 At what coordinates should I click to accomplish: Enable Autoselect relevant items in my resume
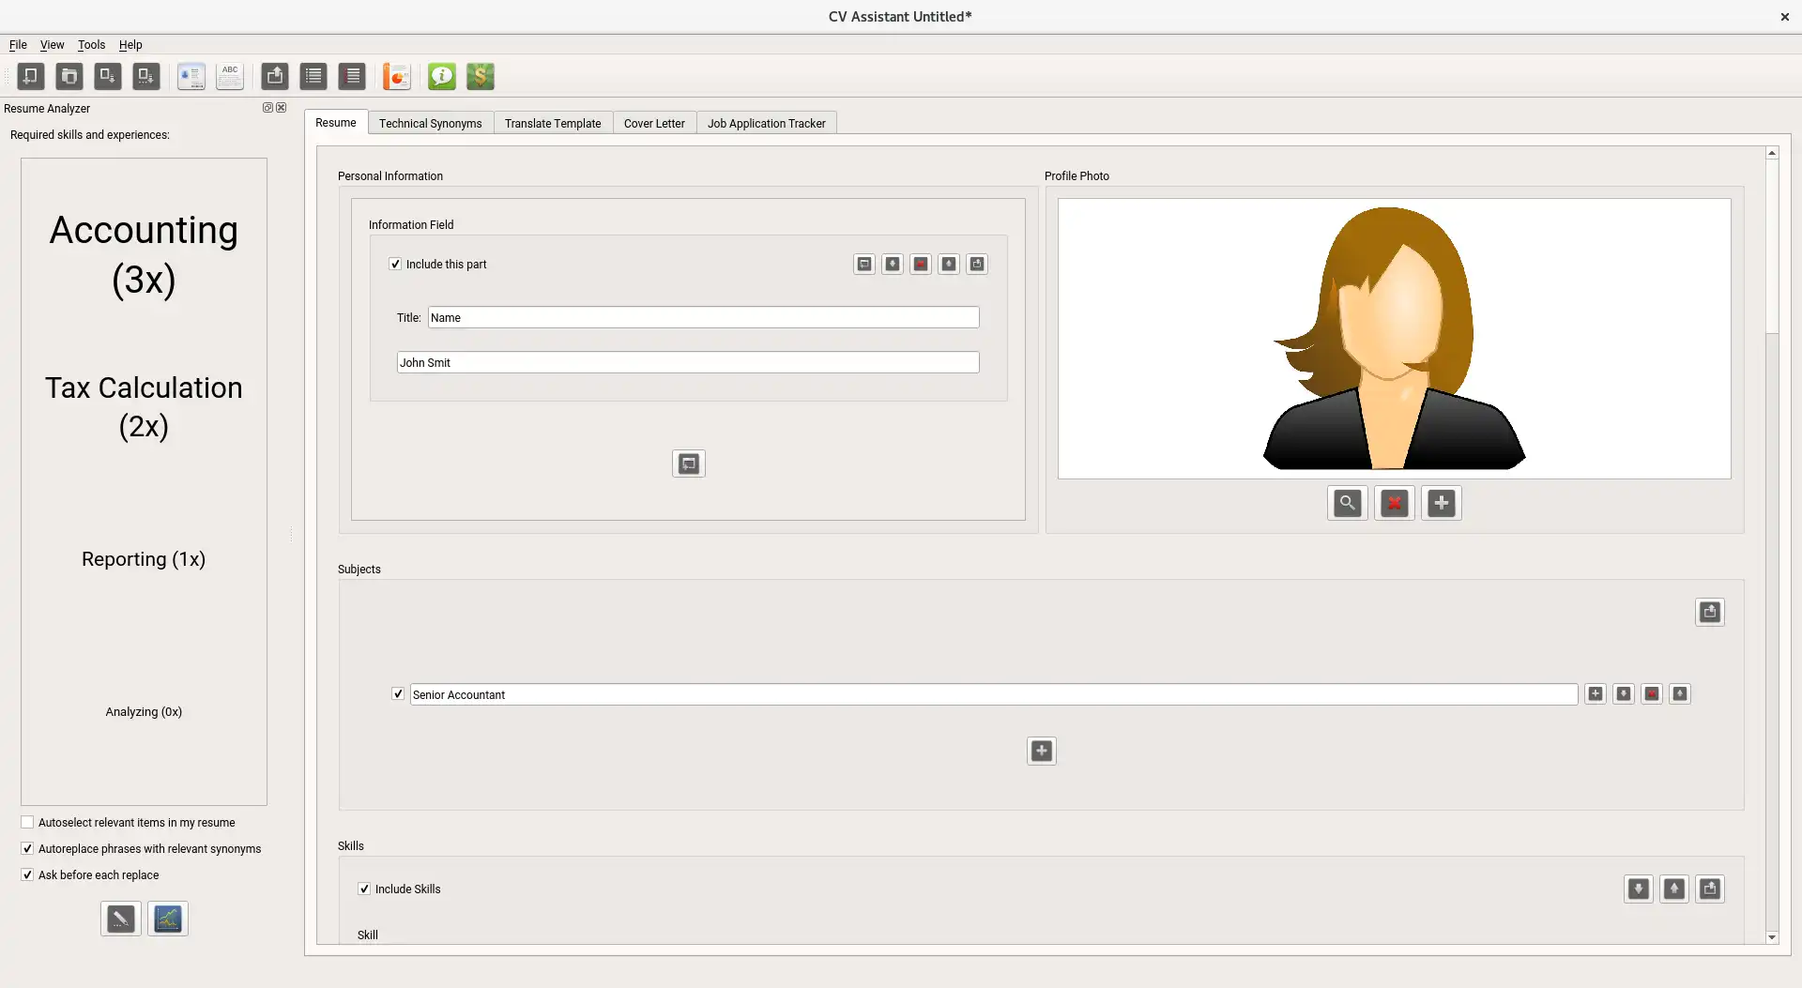click(27, 822)
